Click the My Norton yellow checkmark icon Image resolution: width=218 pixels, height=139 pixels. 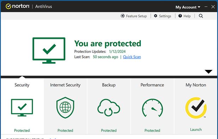click(x=196, y=108)
